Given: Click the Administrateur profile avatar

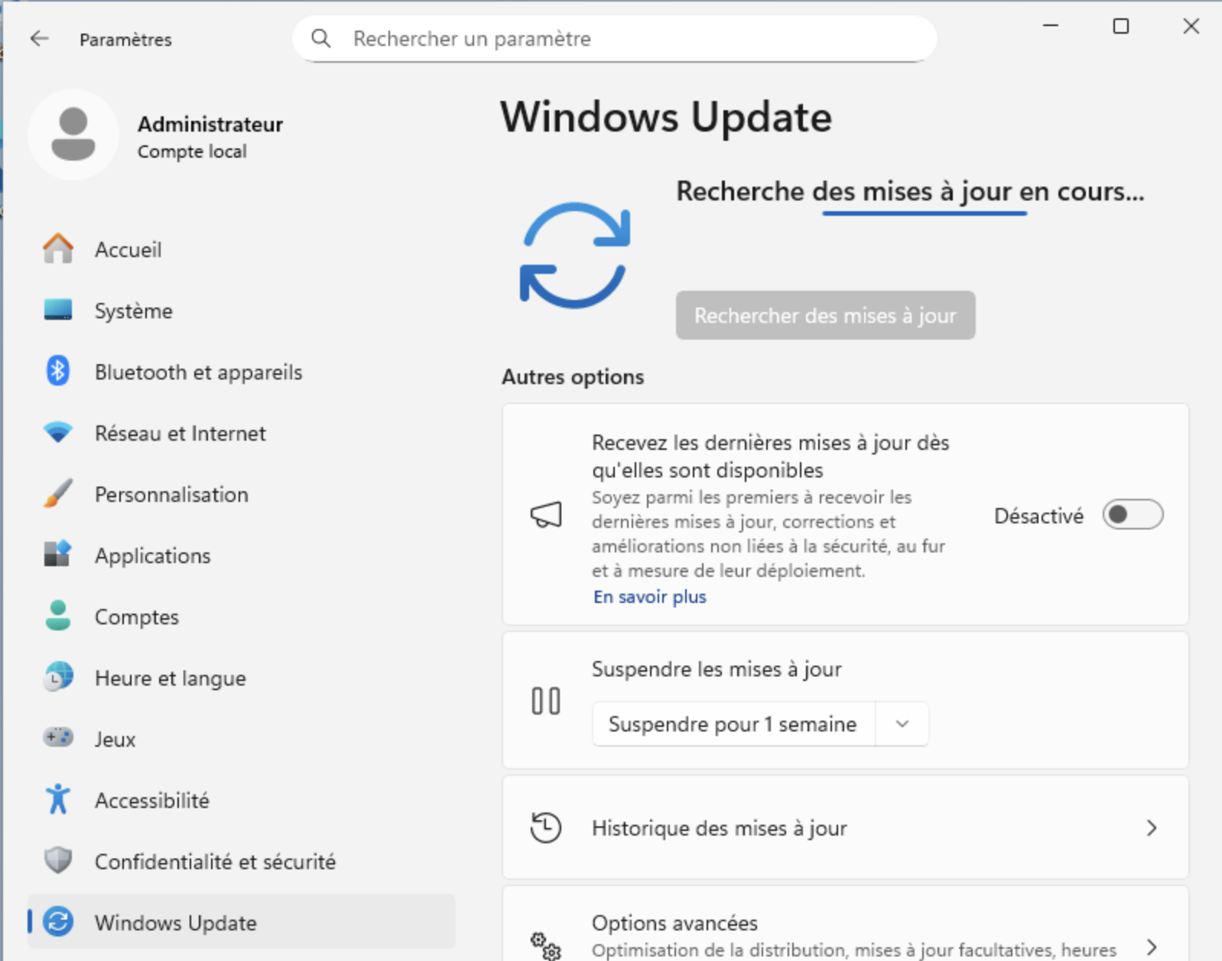Looking at the screenshot, I should point(73,135).
